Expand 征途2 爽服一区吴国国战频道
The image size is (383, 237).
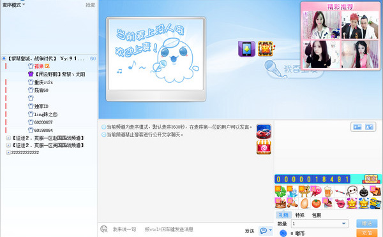[x=8, y=145]
